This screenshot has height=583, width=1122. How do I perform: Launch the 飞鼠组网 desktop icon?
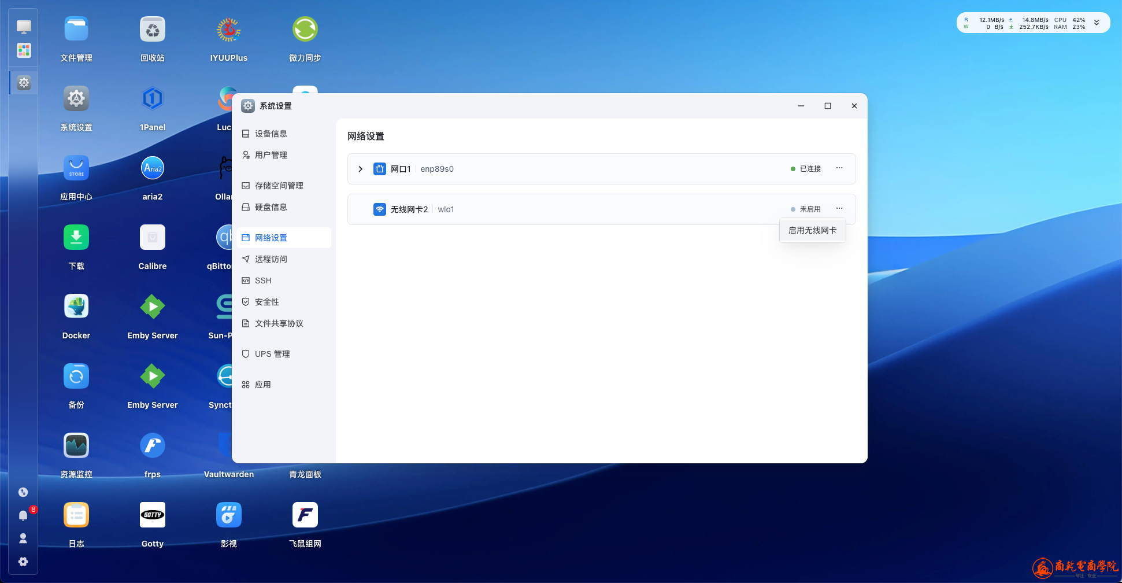coord(305,515)
